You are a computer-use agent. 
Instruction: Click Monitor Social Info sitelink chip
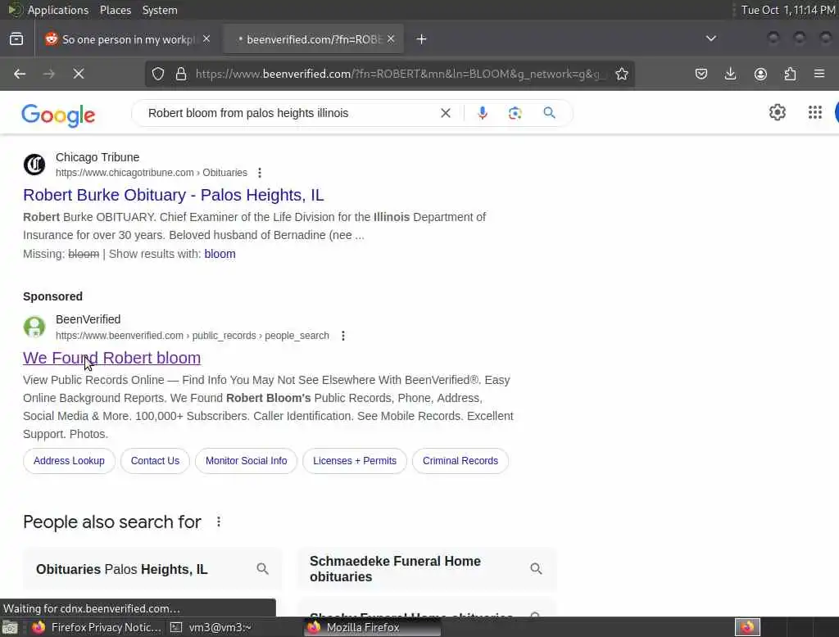click(246, 461)
